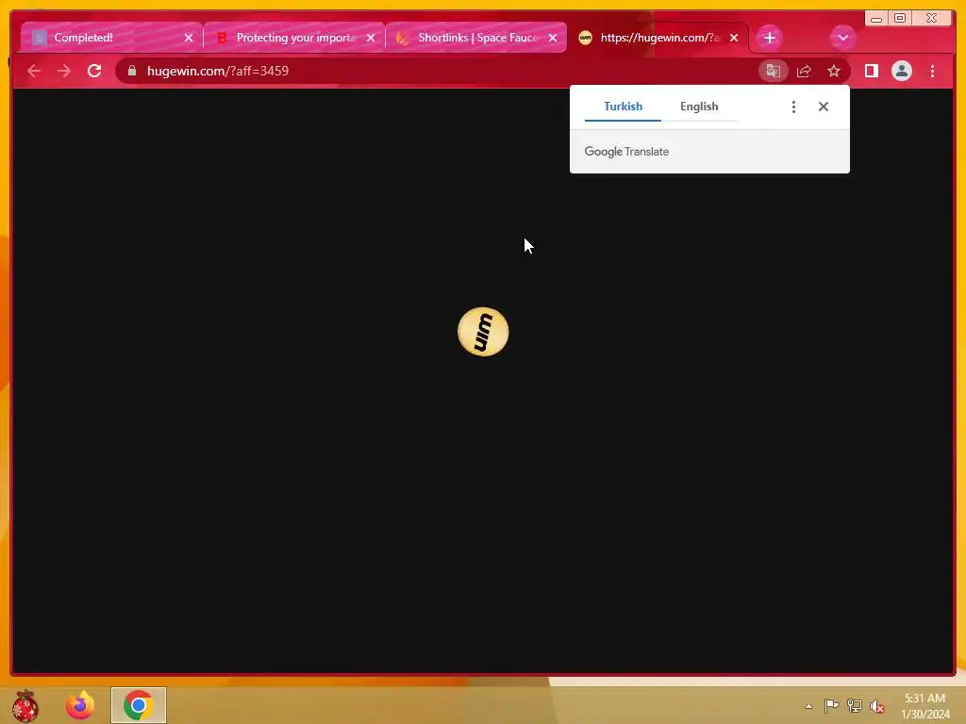
Task: Select the hugewin.com tab
Action: 658,38
